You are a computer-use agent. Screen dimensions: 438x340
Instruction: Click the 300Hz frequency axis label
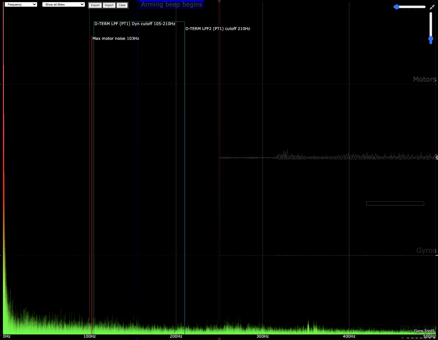point(262,336)
